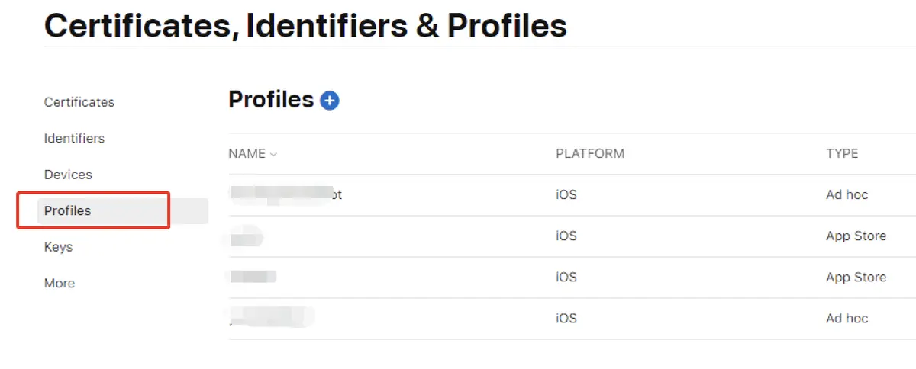The height and width of the screenshot is (369, 916).
Task: Click the blue plus icon beside Profiles
Action: pyautogui.click(x=329, y=100)
